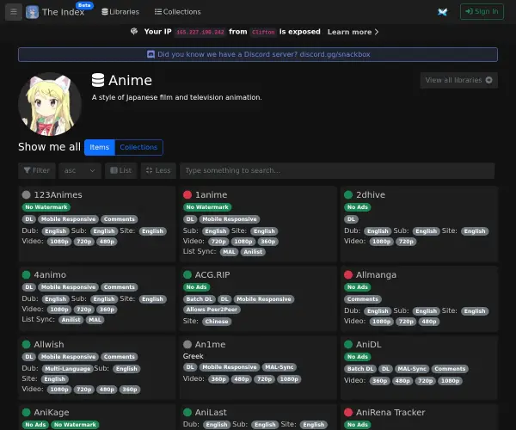Open the AniRena Tracker entry
Screen dimensions: 516x430
390,412
